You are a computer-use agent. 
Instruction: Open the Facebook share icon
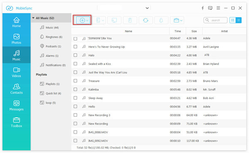click(203, 8)
